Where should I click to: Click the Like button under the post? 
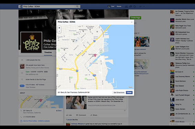tap(69, 115)
